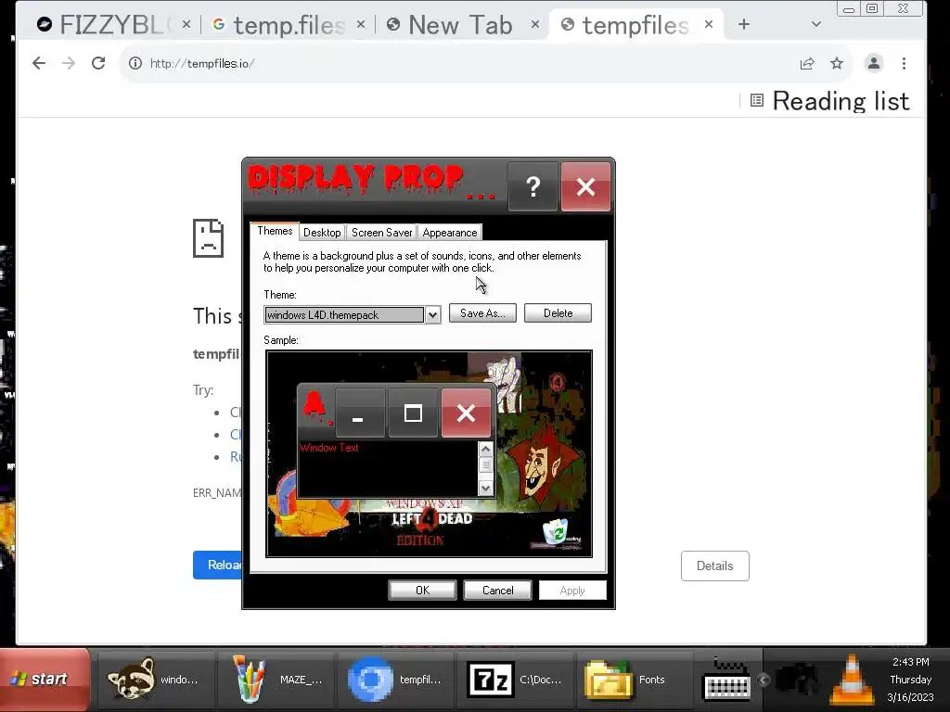Click the sample window scrollbar down arrow
This screenshot has width=950, height=712.
[x=485, y=488]
